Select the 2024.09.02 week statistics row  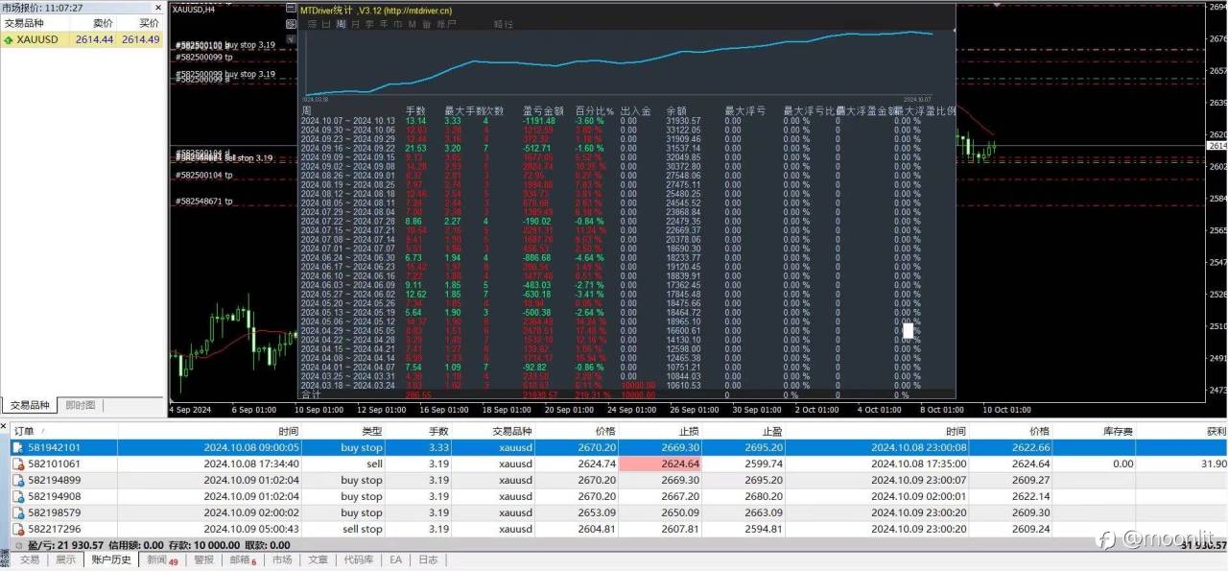tap(628, 165)
